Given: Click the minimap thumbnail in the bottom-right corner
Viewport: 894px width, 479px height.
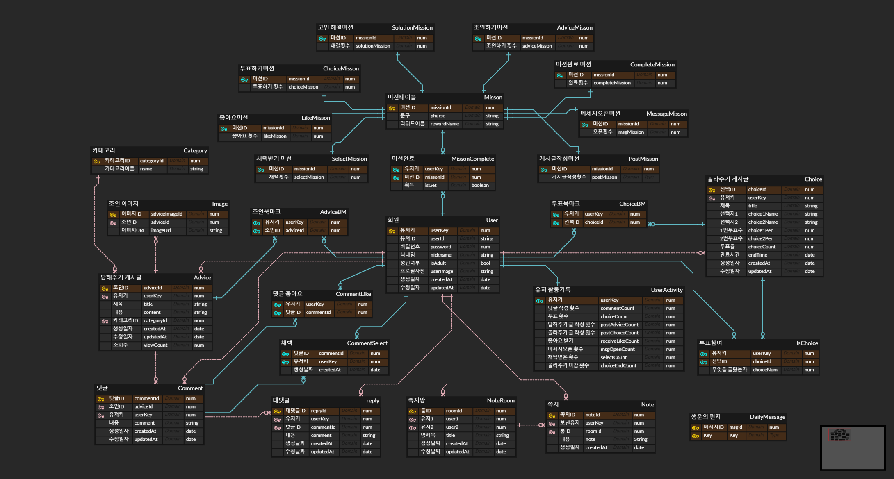Looking at the screenshot, I should (853, 448).
